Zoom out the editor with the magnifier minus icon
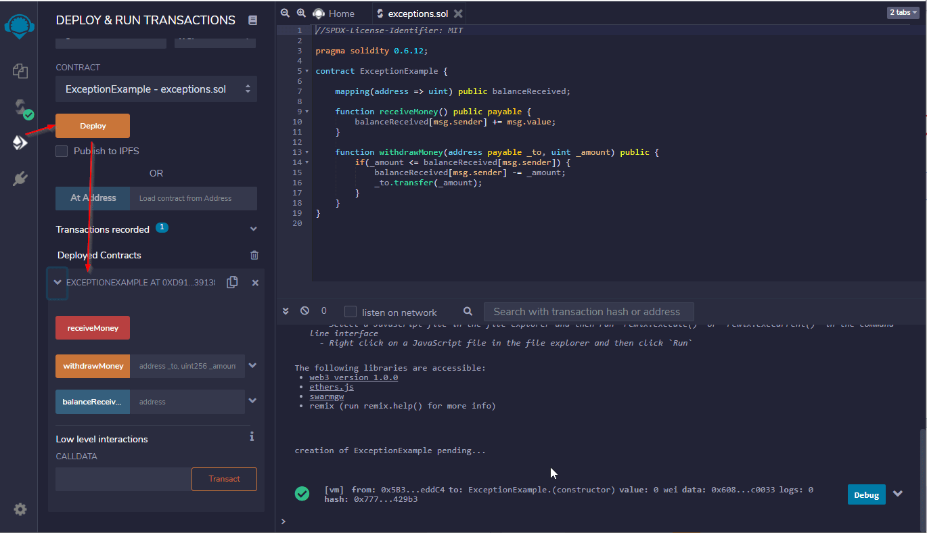The width and height of the screenshot is (927, 533). tap(285, 13)
